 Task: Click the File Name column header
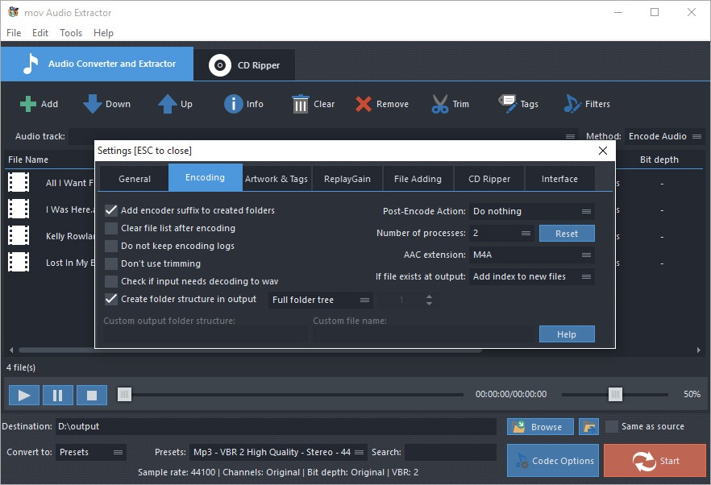(x=27, y=160)
